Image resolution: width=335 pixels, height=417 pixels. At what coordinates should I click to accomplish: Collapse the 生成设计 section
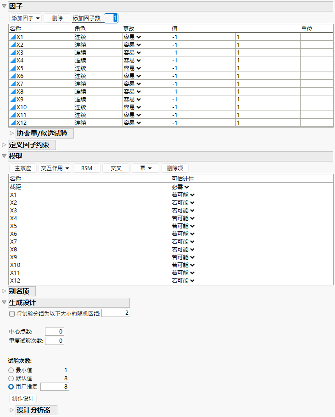[x=4, y=302]
